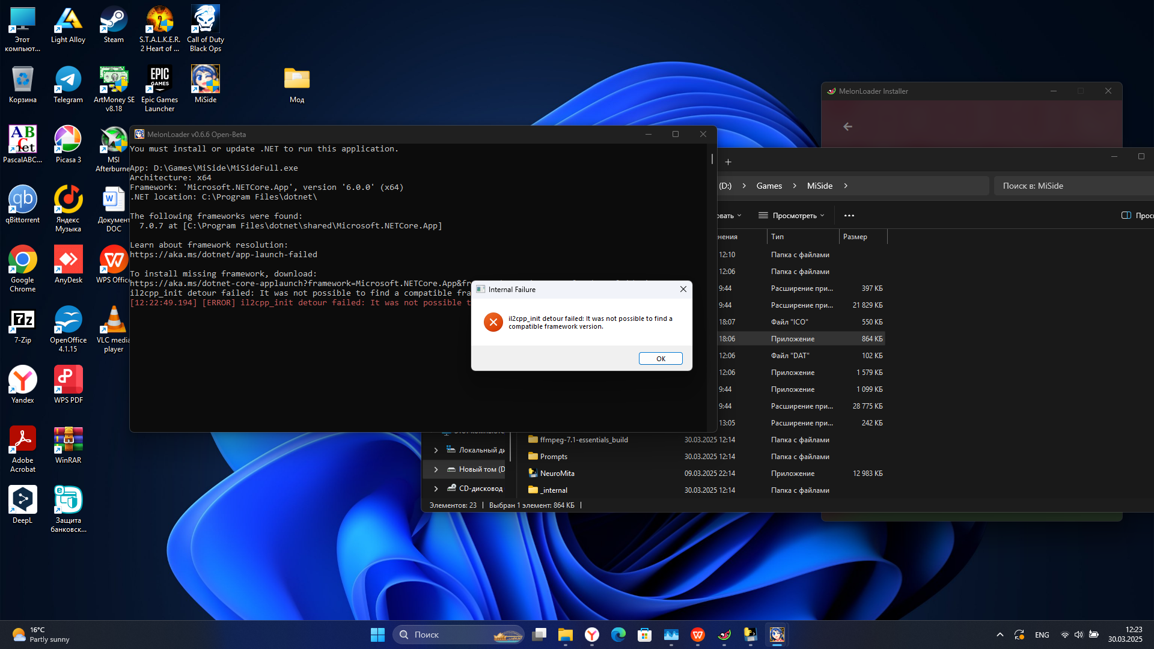The image size is (1154, 649).
Task: Open the Просмотреть dropdown menu
Action: coord(792,216)
